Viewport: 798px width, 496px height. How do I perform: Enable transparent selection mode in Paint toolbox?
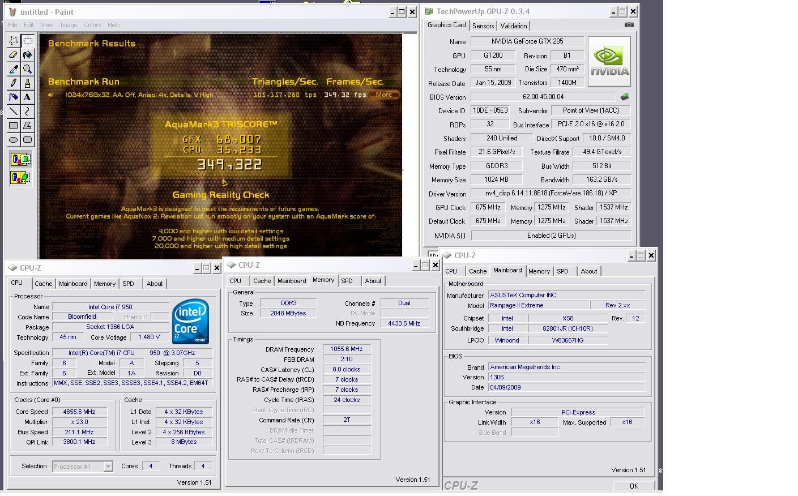tap(20, 178)
